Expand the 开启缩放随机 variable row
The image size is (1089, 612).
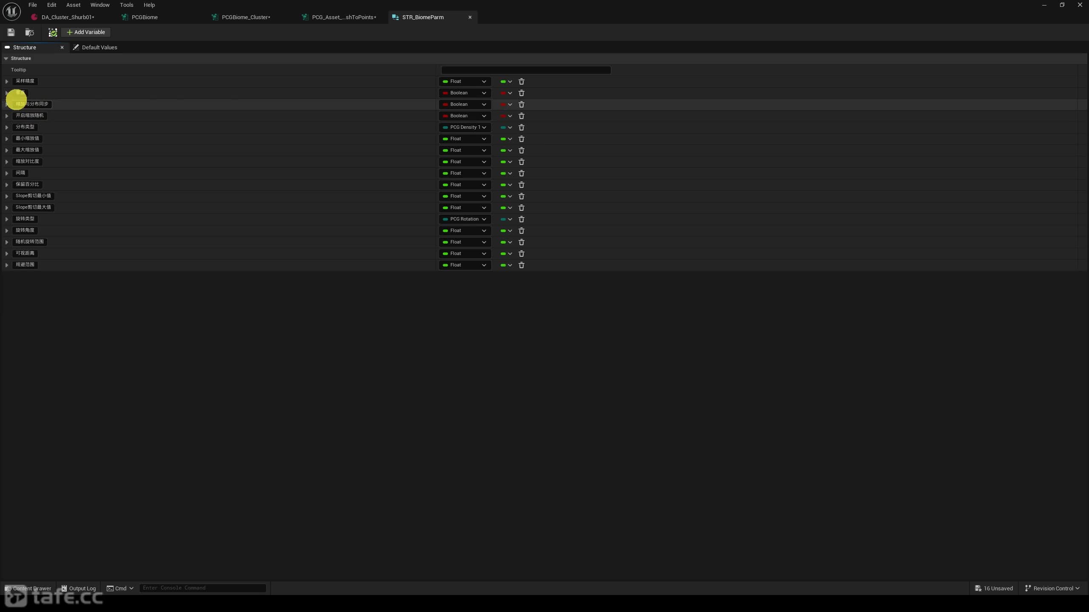(7, 116)
